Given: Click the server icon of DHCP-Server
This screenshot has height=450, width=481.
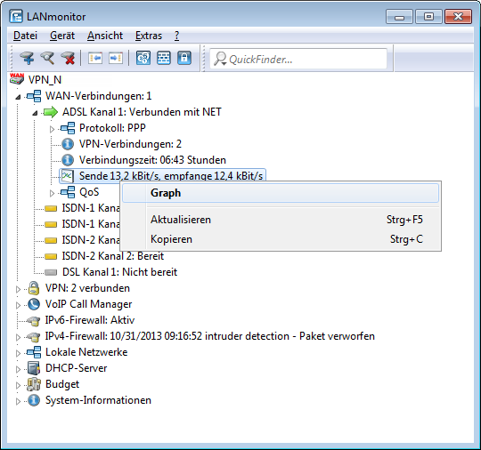Looking at the screenshot, I should [x=34, y=368].
